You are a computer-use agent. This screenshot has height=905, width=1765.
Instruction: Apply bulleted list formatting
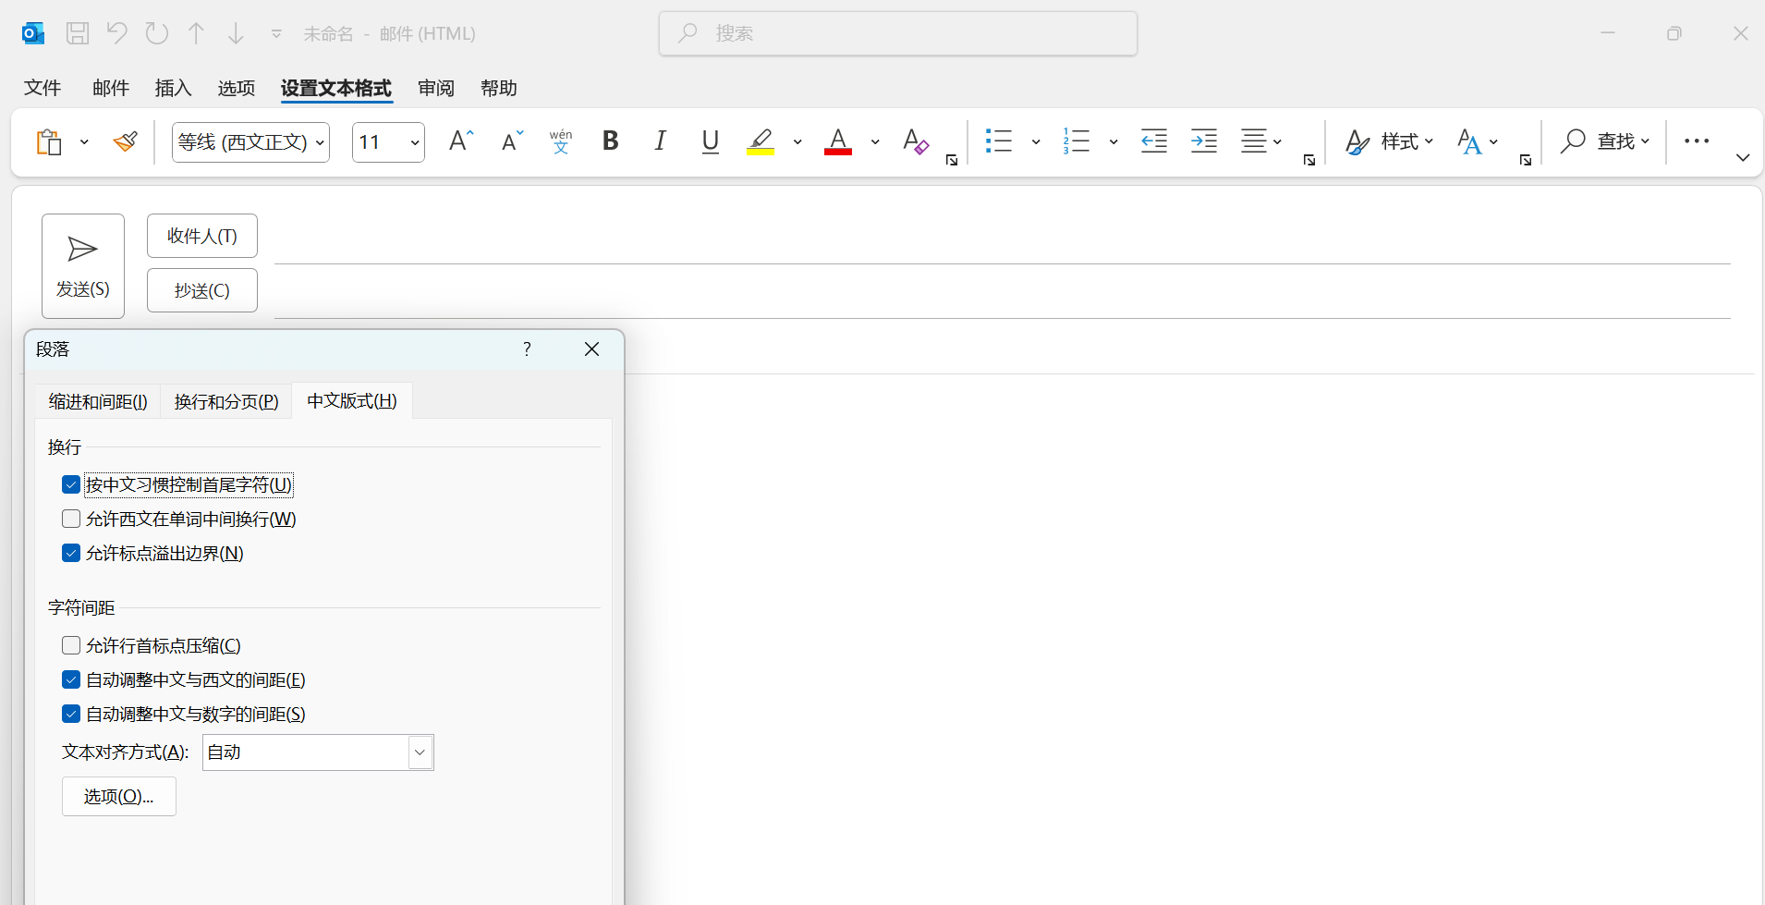click(999, 141)
